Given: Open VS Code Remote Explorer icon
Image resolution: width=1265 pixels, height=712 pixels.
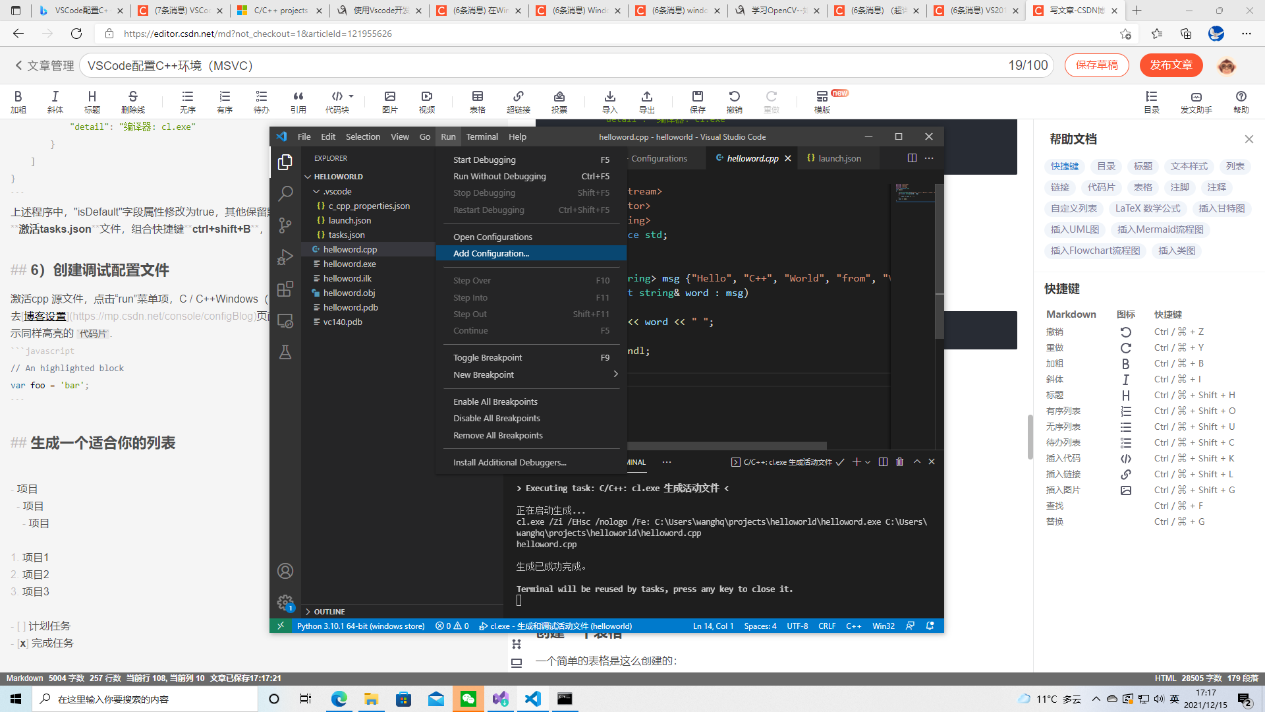Looking at the screenshot, I should [x=285, y=320].
